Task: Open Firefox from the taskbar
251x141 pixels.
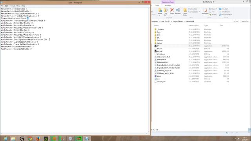Action: tap(38, 139)
